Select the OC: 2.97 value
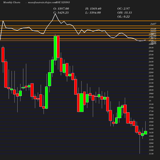Image resolution: width=160 pixels, height=160 pixels. (x=124, y=9)
